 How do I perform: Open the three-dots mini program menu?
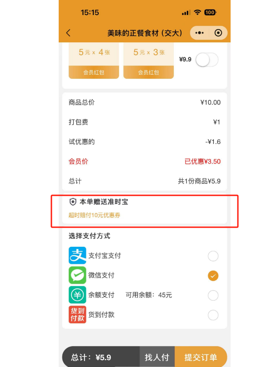click(199, 33)
